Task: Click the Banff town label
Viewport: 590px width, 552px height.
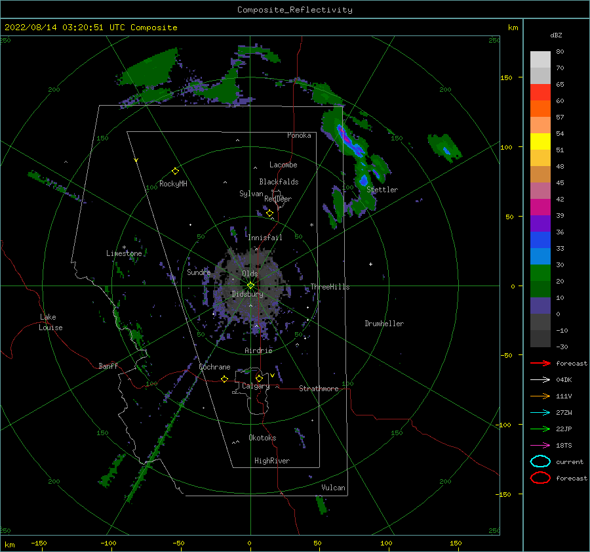Action: [108, 366]
